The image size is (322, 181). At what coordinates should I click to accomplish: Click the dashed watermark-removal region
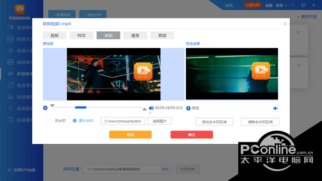103,74
